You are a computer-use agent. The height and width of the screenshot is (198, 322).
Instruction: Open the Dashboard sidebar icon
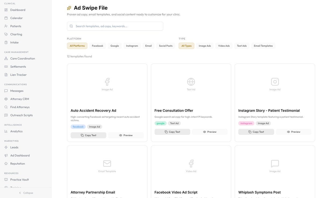coord(6,10)
